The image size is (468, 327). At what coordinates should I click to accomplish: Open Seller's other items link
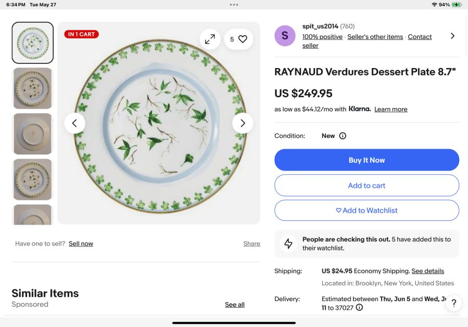coord(375,37)
